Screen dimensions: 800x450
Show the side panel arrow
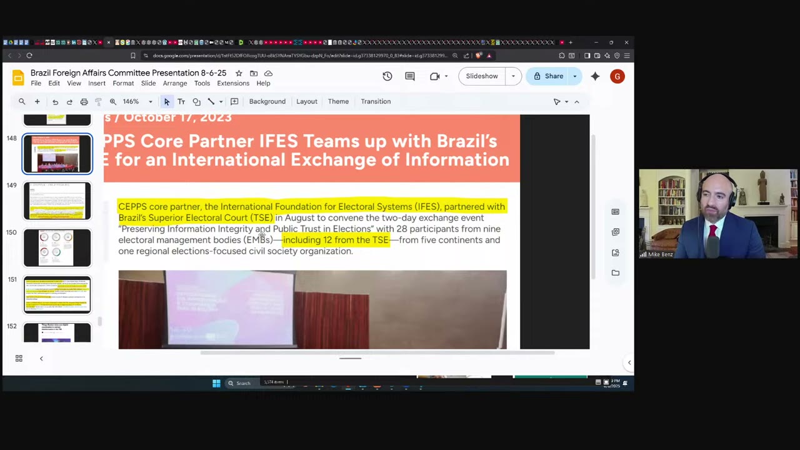click(629, 362)
